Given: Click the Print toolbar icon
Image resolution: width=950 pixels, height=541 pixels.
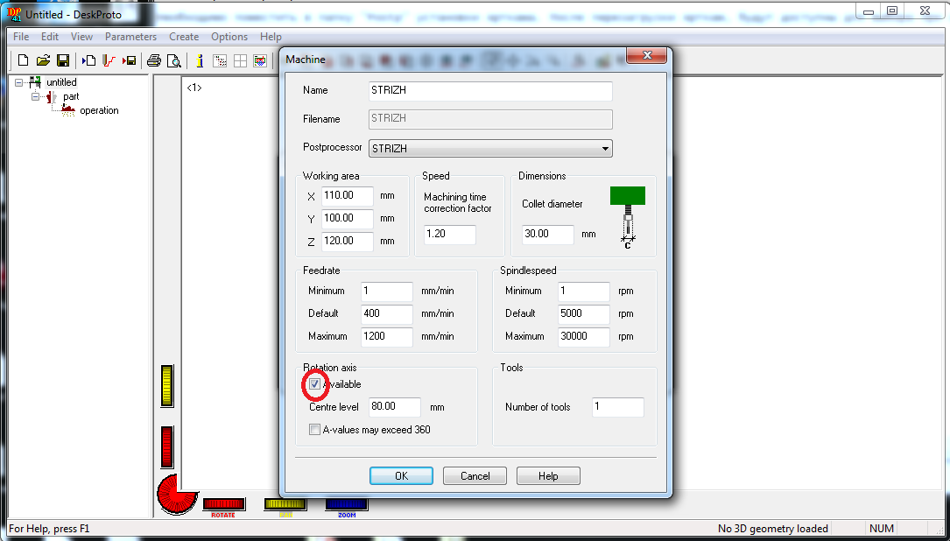Looking at the screenshot, I should click(154, 60).
